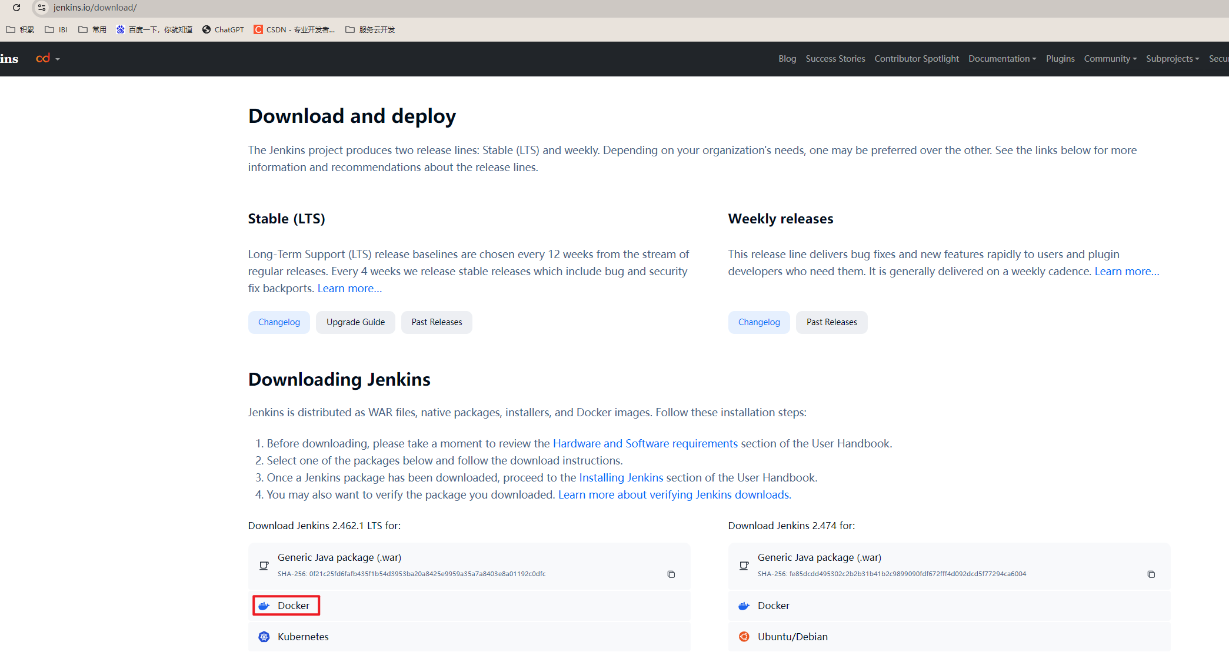Select Kubernetes under LTS downloads

[x=469, y=637]
